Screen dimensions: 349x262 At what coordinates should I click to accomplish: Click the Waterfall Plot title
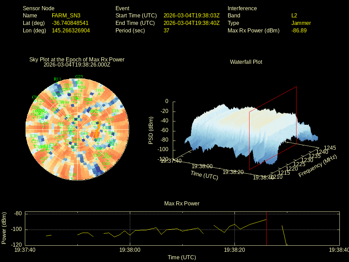pos(246,62)
